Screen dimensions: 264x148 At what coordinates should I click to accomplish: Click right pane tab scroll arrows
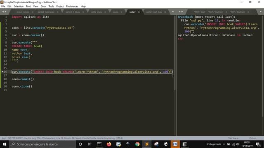(x=181, y=12)
